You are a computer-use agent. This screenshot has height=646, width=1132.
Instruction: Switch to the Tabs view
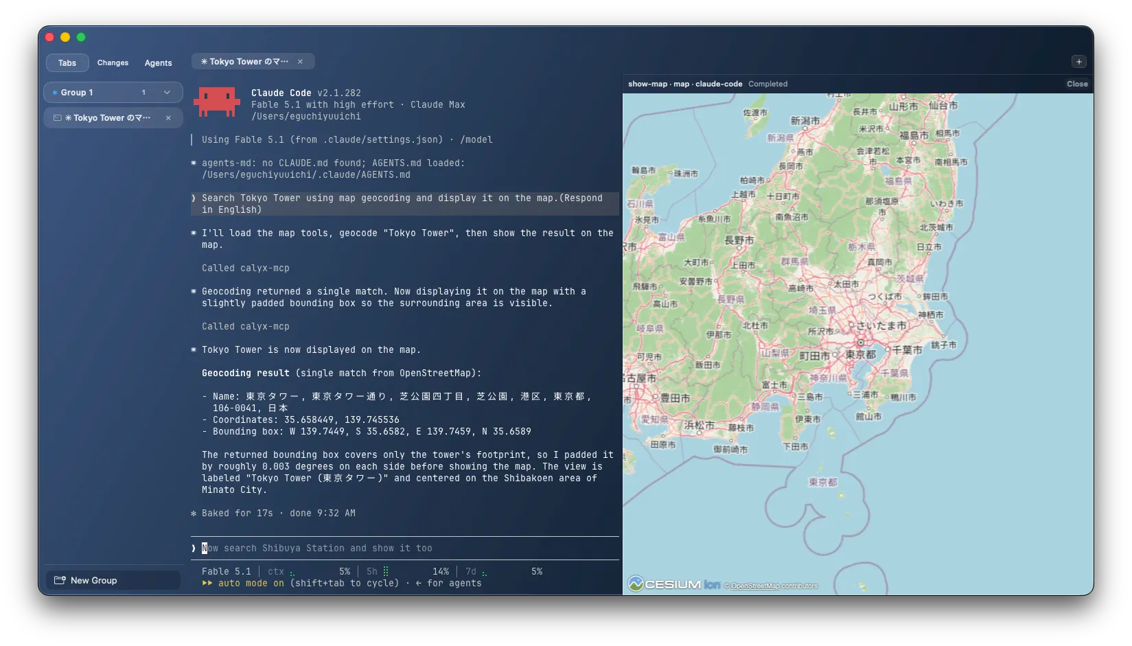[x=67, y=62]
